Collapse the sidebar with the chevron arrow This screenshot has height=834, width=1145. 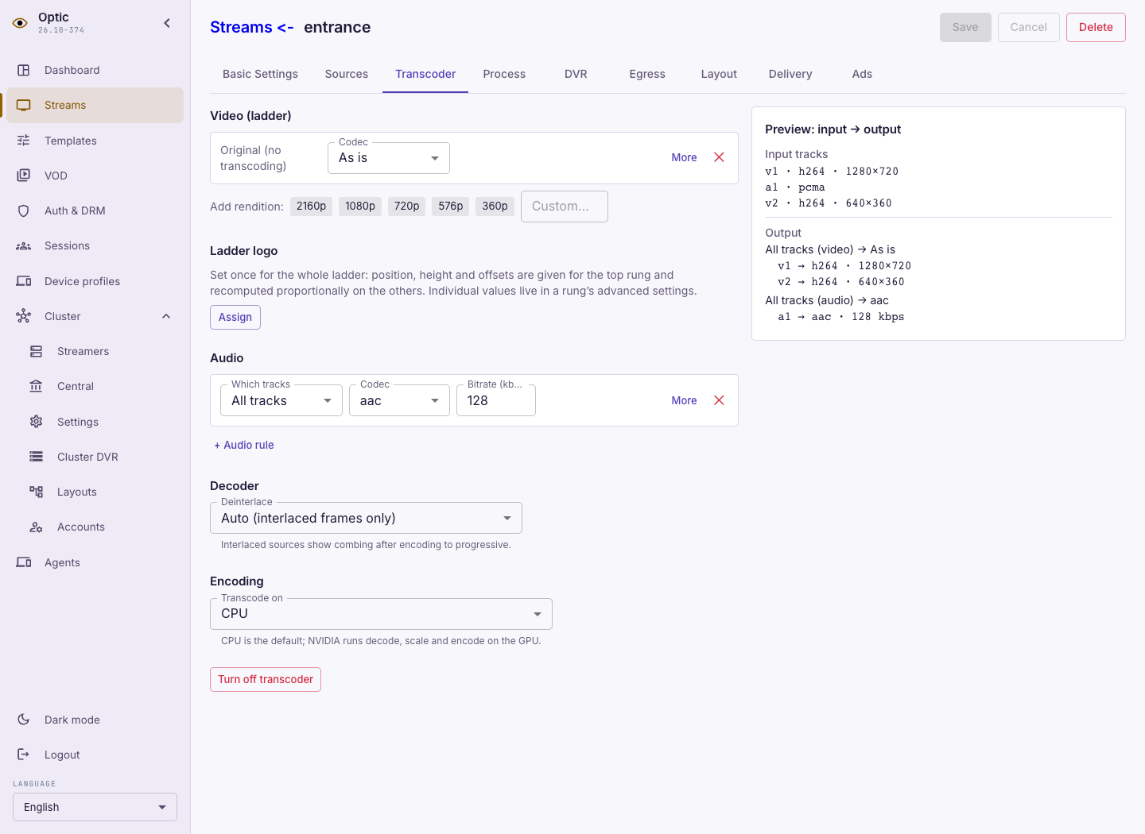tap(167, 23)
